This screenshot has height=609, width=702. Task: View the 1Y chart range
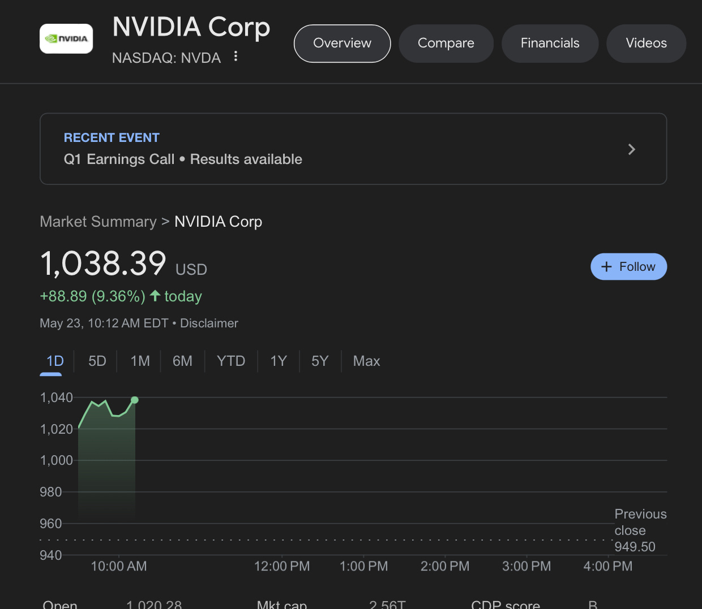279,361
